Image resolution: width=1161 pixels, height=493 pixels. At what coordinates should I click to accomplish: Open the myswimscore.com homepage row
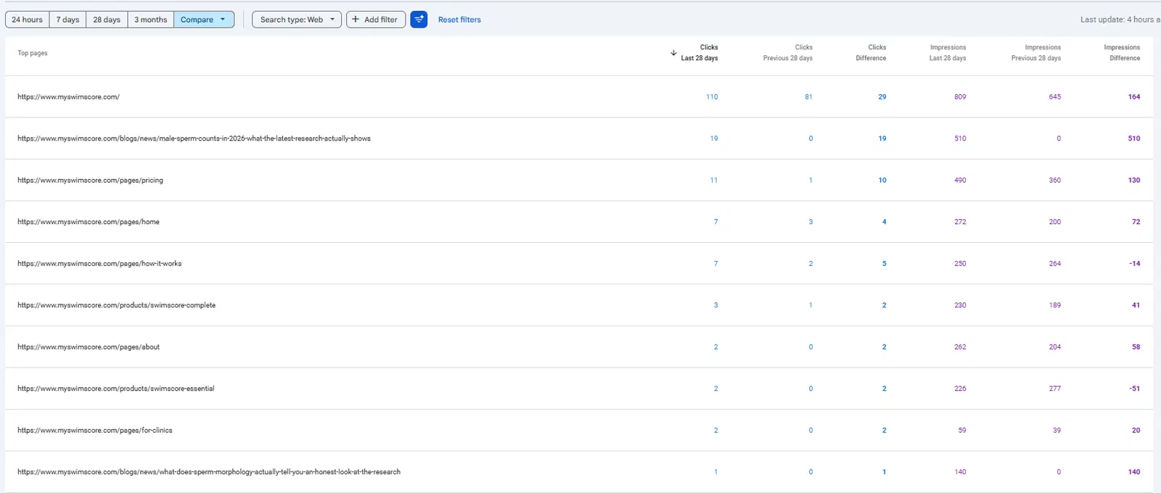tap(580, 96)
